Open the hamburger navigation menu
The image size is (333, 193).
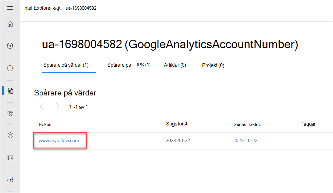click(x=10, y=8)
